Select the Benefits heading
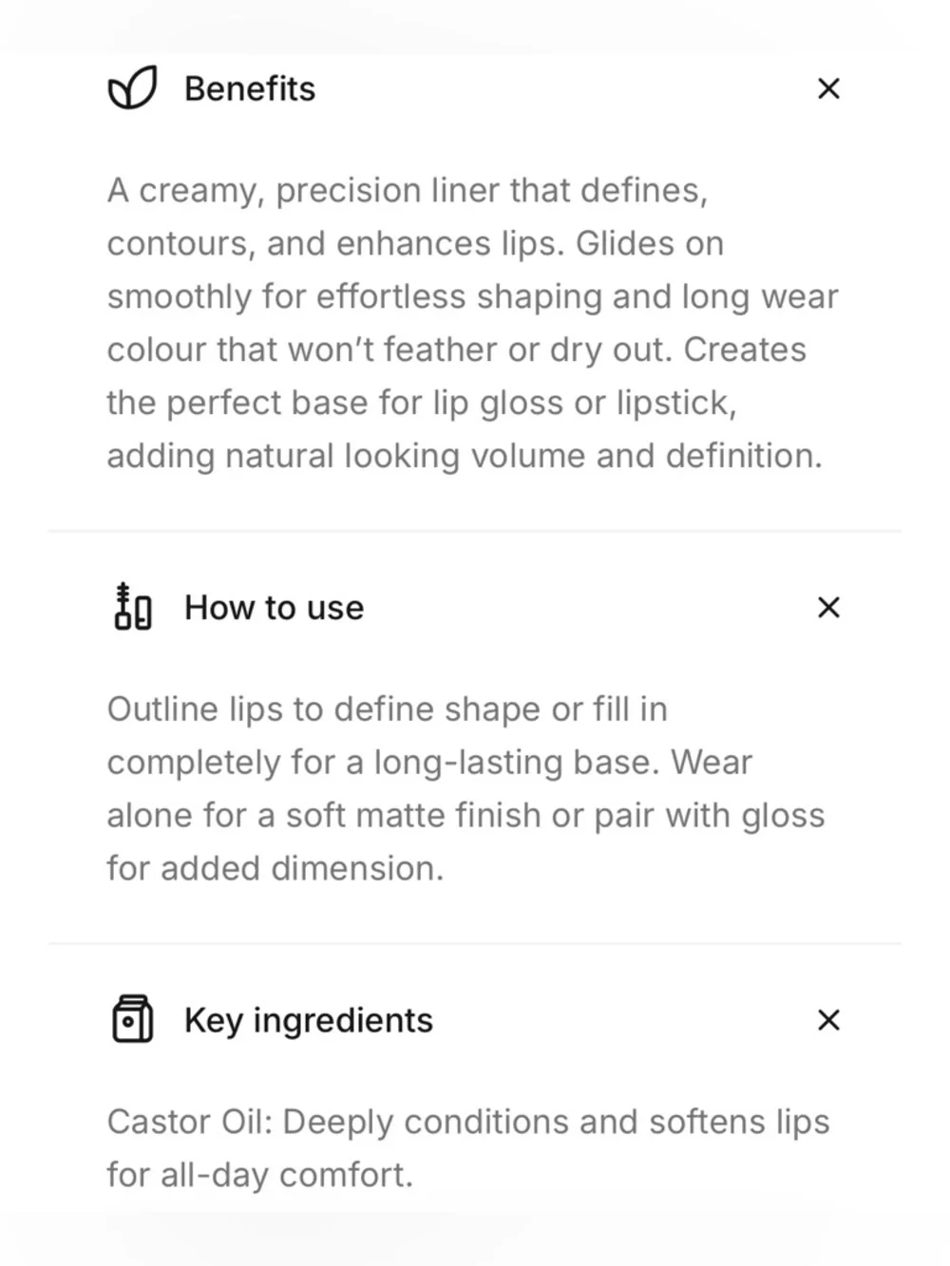Image resolution: width=950 pixels, height=1266 pixels. tap(250, 88)
